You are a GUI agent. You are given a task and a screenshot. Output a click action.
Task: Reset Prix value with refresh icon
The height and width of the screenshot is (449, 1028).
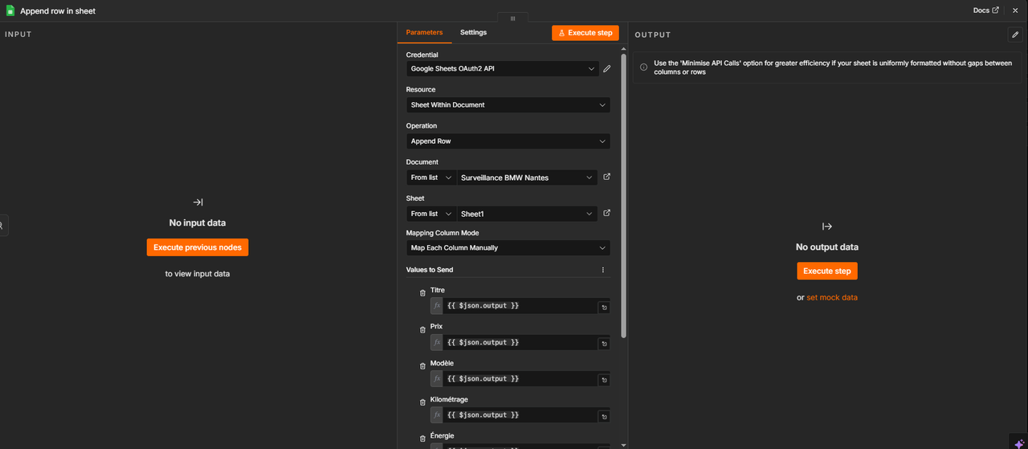tap(604, 344)
